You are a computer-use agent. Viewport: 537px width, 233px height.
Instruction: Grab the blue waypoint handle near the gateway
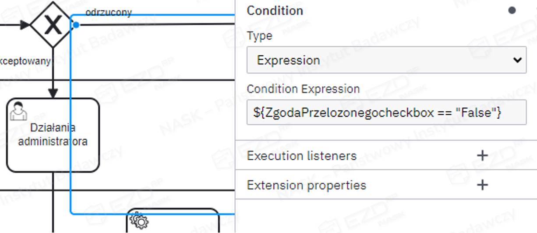click(x=76, y=25)
